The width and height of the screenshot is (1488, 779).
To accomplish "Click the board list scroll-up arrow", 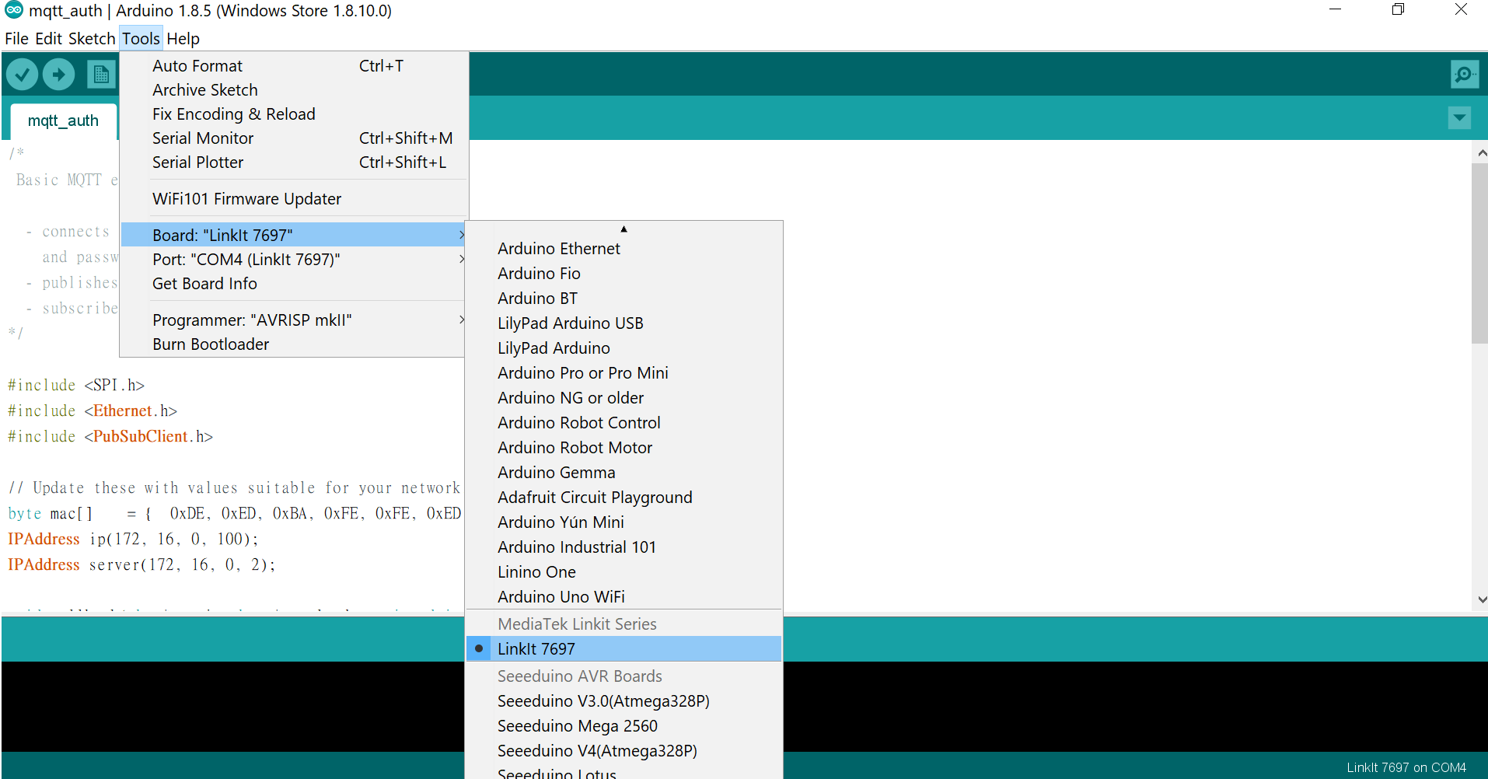I will [623, 229].
